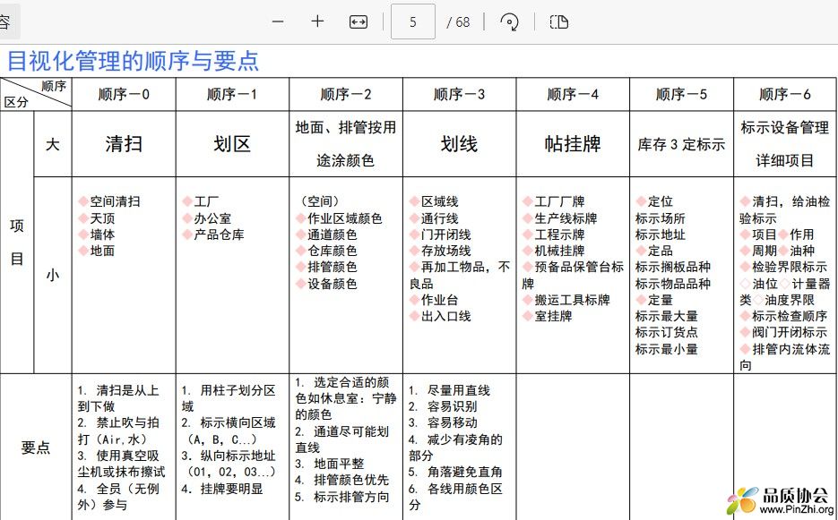Click the row label '要点'
838x520 pixels.
click(x=36, y=448)
